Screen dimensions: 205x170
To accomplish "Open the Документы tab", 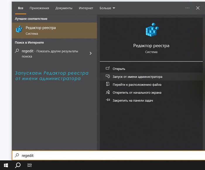I will point(64,8).
